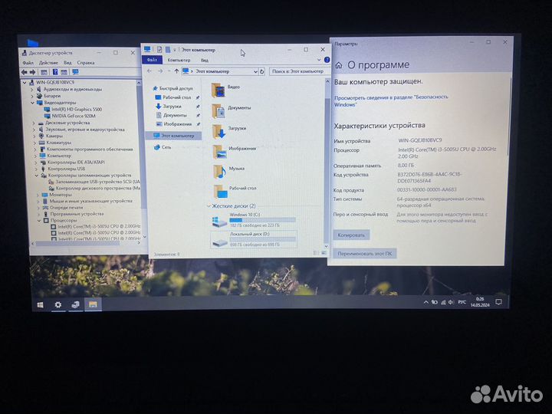This screenshot has width=552, height=414.
Task: Click РУС language indicator in tray
Action: click(x=462, y=302)
